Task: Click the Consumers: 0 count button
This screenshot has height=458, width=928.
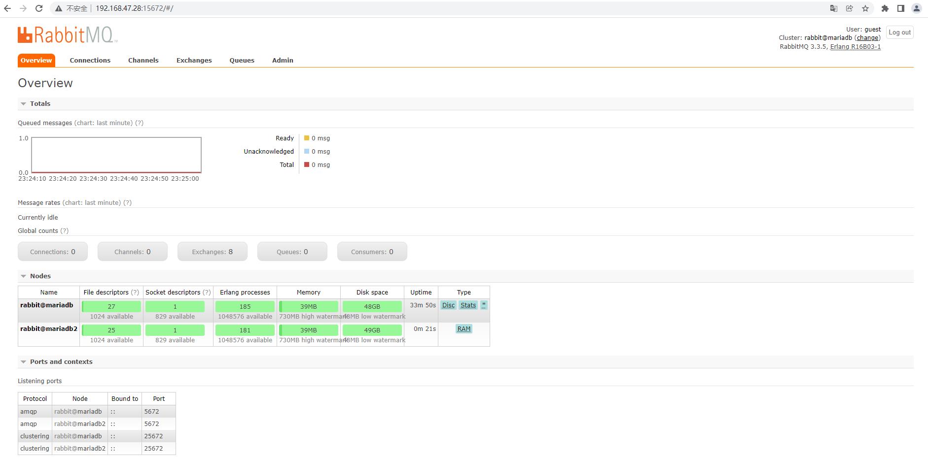Action: coord(372,252)
